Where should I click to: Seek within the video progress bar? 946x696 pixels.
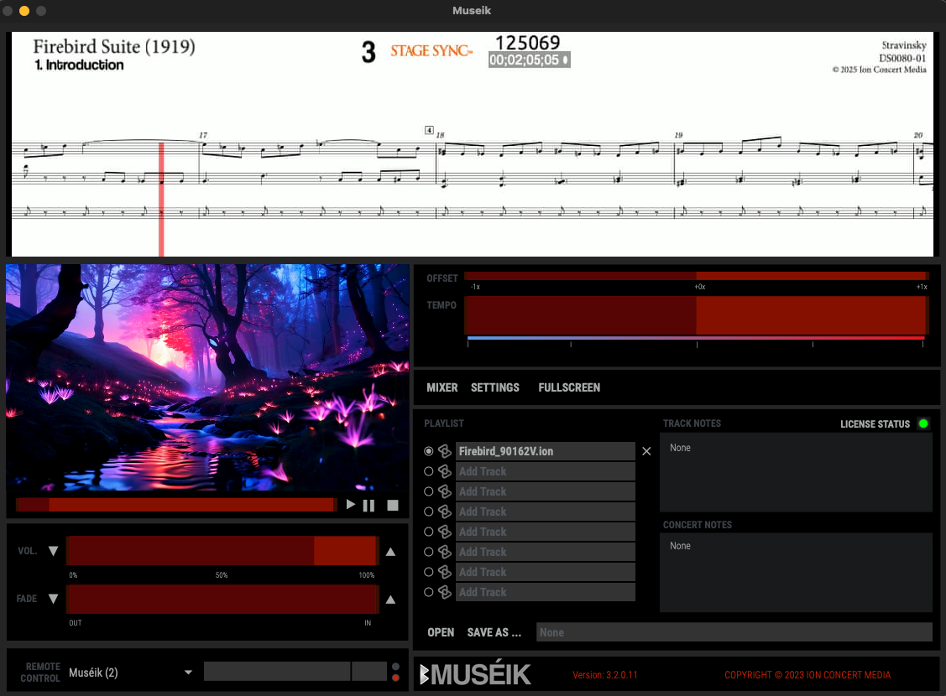[x=176, y=504]
